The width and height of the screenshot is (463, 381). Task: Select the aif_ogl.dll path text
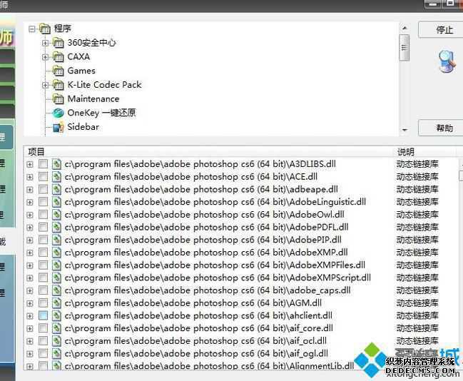196,354
